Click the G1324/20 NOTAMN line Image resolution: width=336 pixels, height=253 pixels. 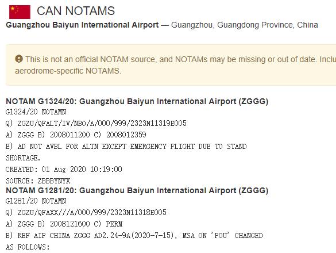pos(36,112)
